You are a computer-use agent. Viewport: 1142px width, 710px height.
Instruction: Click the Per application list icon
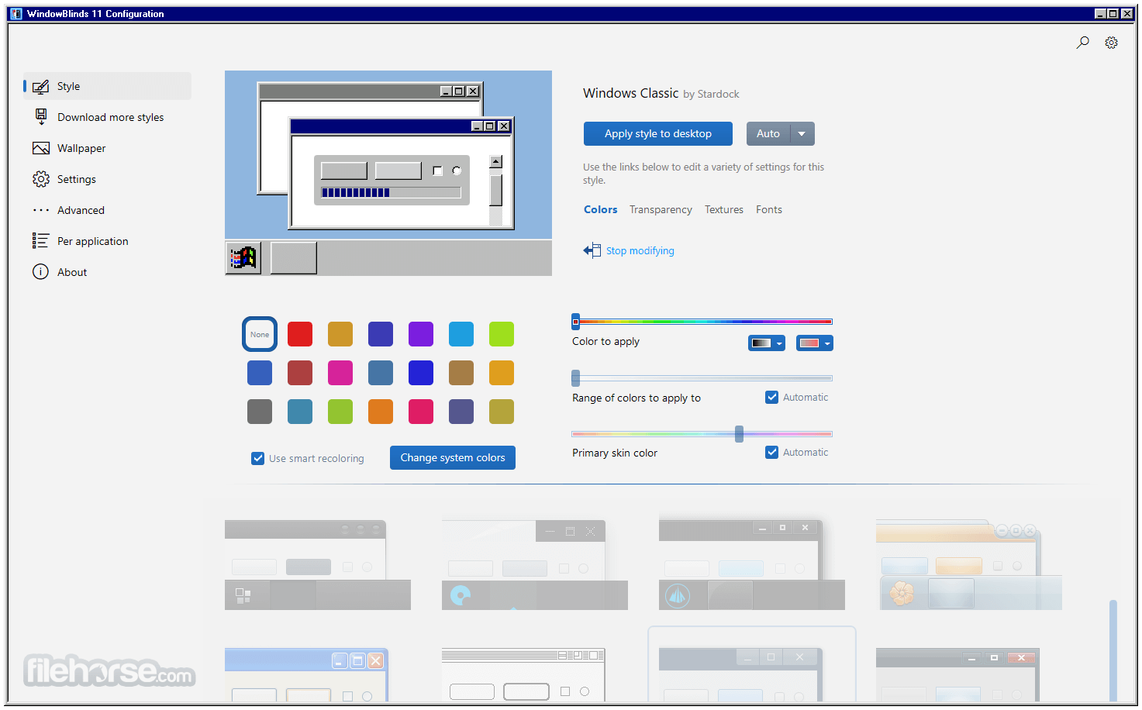[x=41, y=241]
